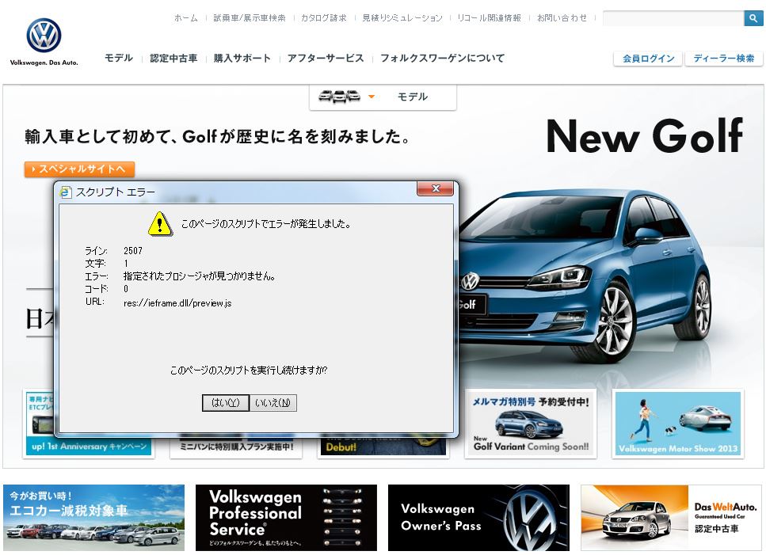Click the New Golf headline text
Image resolution: width=766 pixels, height=555 pixels.
coord(645,135)
